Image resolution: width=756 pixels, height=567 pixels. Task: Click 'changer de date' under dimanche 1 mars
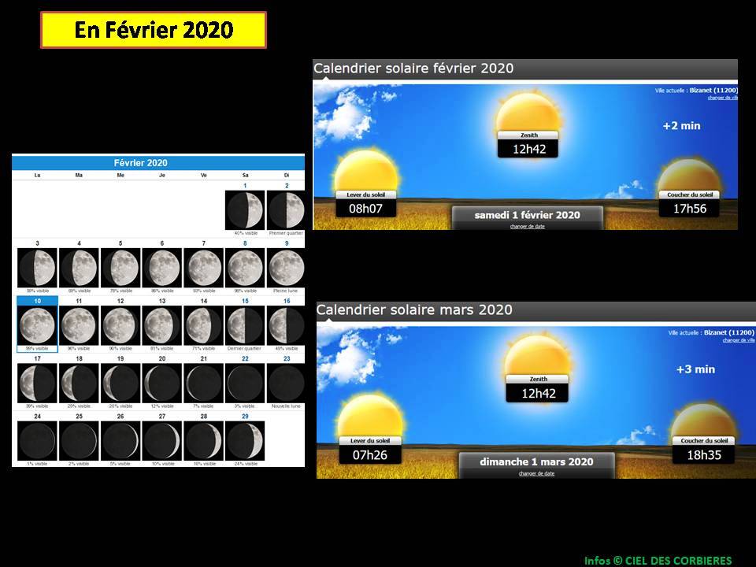[536, 473]
